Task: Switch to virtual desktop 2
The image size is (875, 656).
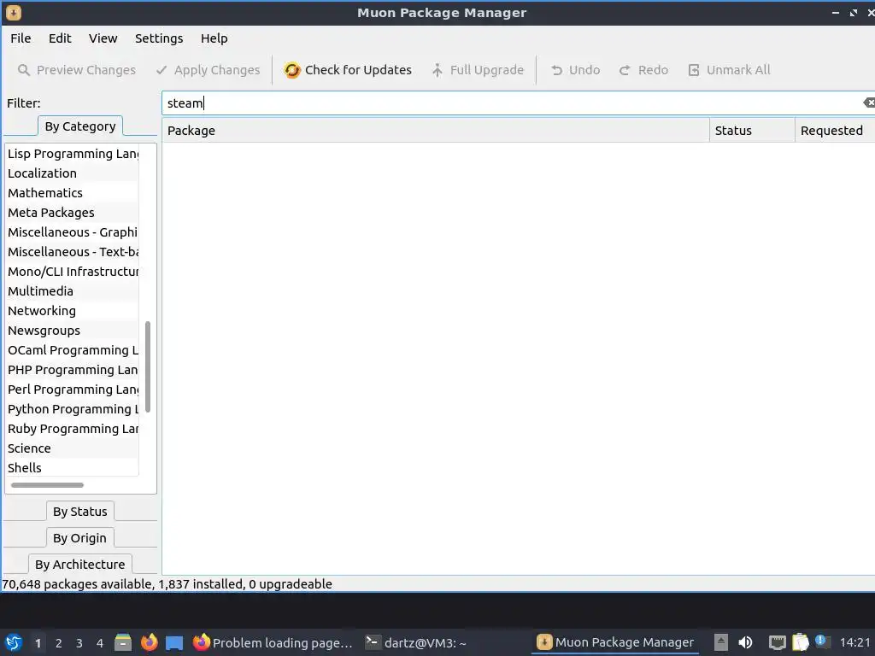Action: pos(59,643)
